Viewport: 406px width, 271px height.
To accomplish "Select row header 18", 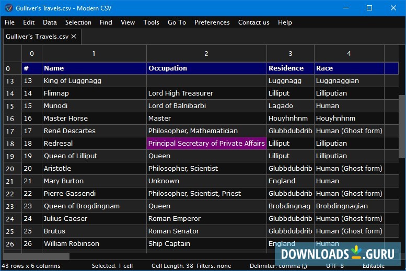I will [13, 144].
